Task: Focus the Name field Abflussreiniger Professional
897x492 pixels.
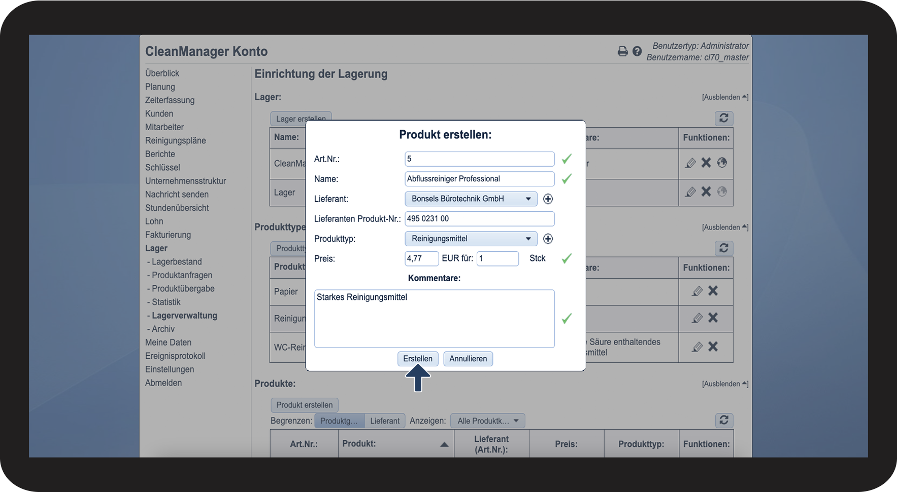Action: click(x=480, y=179)
